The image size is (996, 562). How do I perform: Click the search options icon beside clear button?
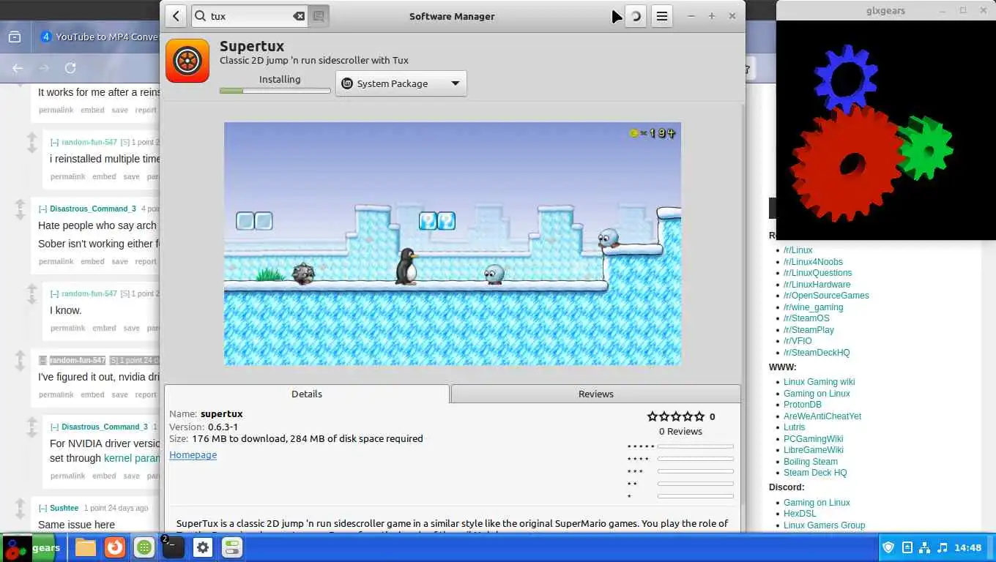pyautogui.click(x=319, y=16)
